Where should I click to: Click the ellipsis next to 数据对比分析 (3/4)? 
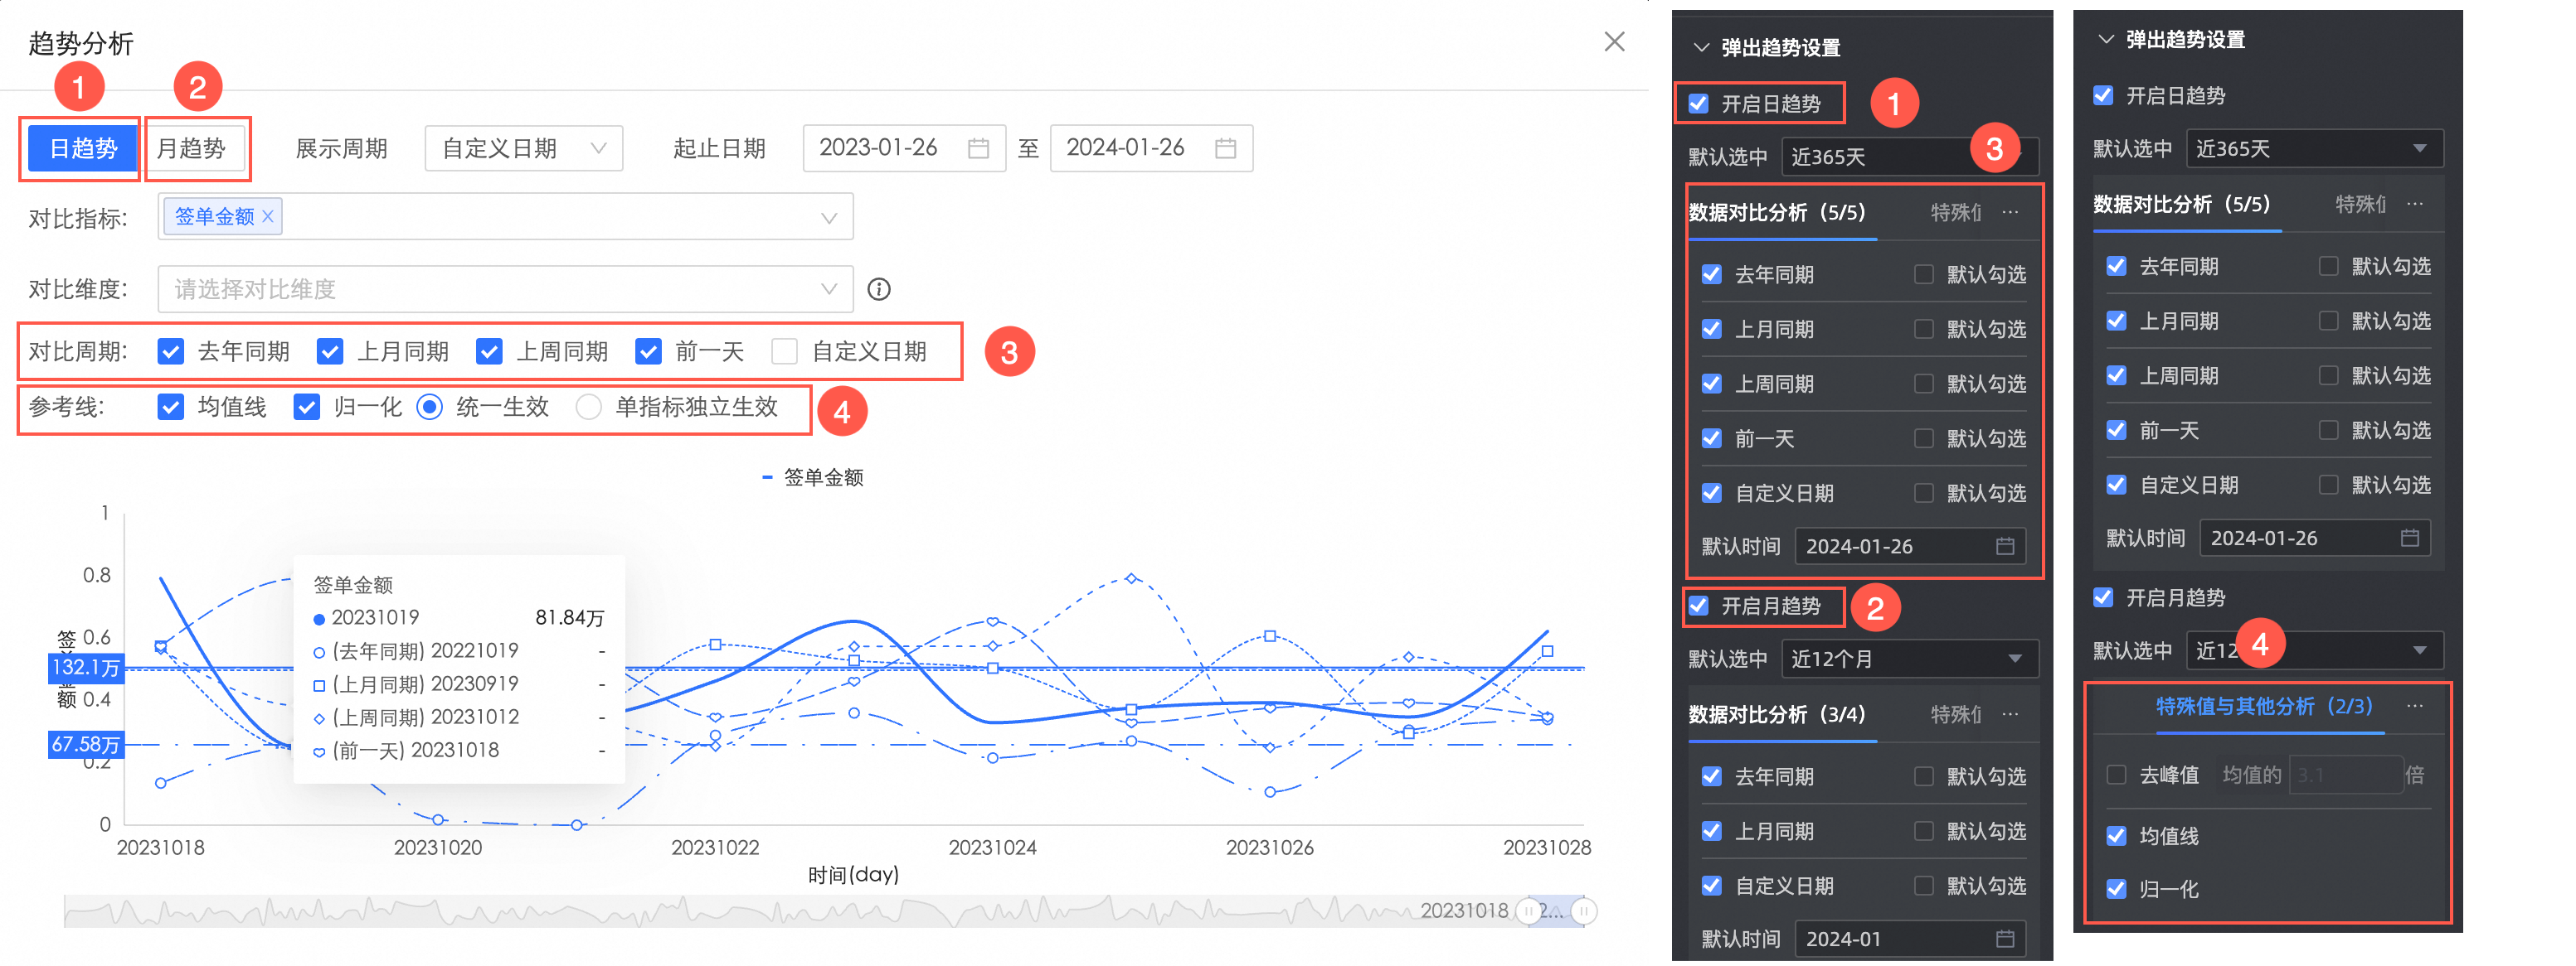(x=2010, y=714)
